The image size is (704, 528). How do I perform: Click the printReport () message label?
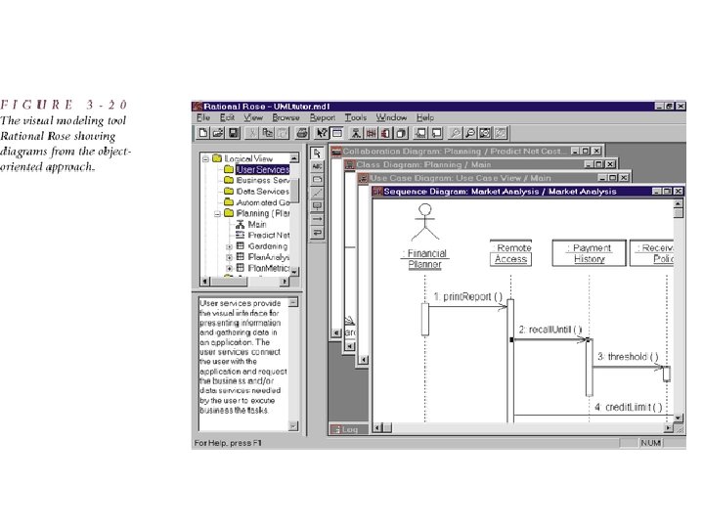(x=467, y=297)
